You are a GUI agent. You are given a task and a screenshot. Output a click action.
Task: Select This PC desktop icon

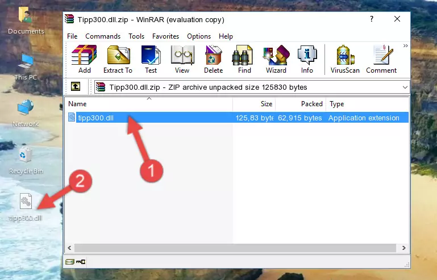click(x=26, y=67)
